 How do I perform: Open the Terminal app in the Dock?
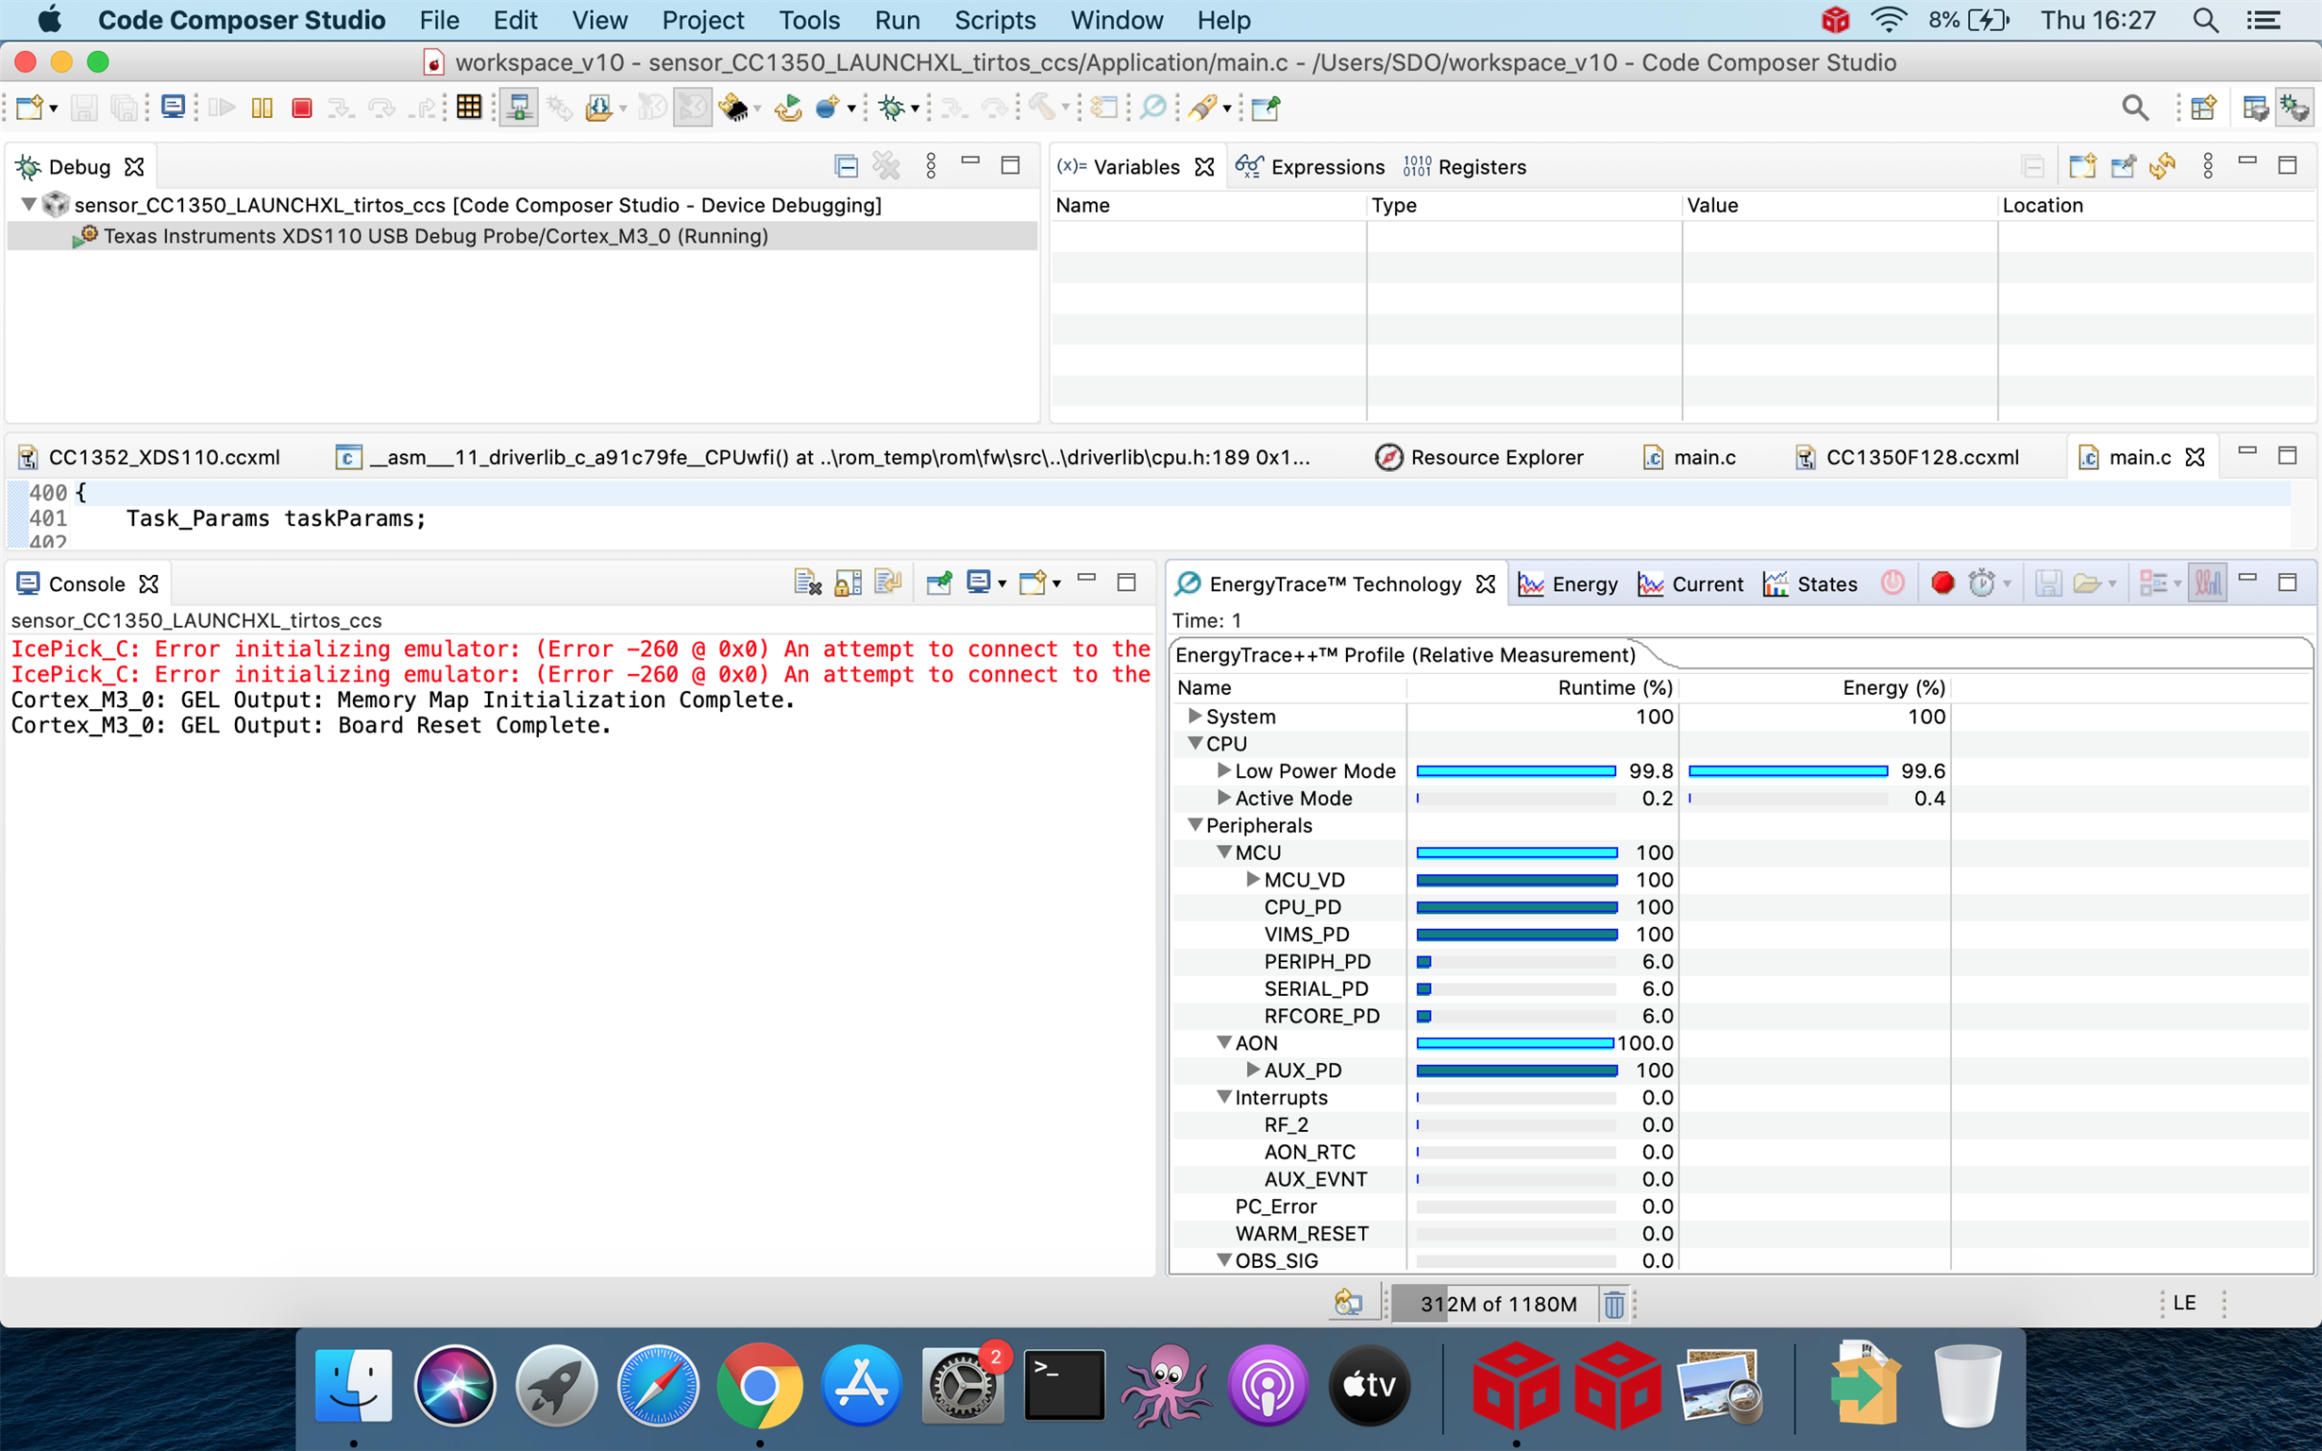[x=1064, y=1384]
